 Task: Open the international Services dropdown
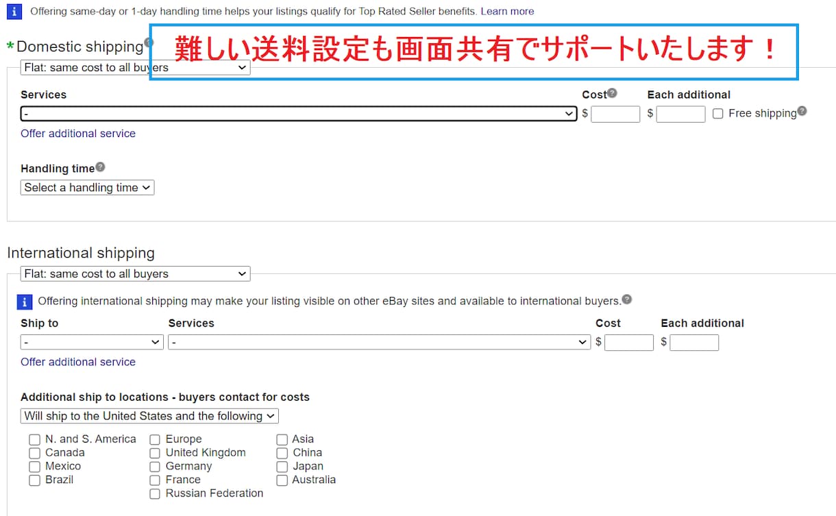[379, 342]
